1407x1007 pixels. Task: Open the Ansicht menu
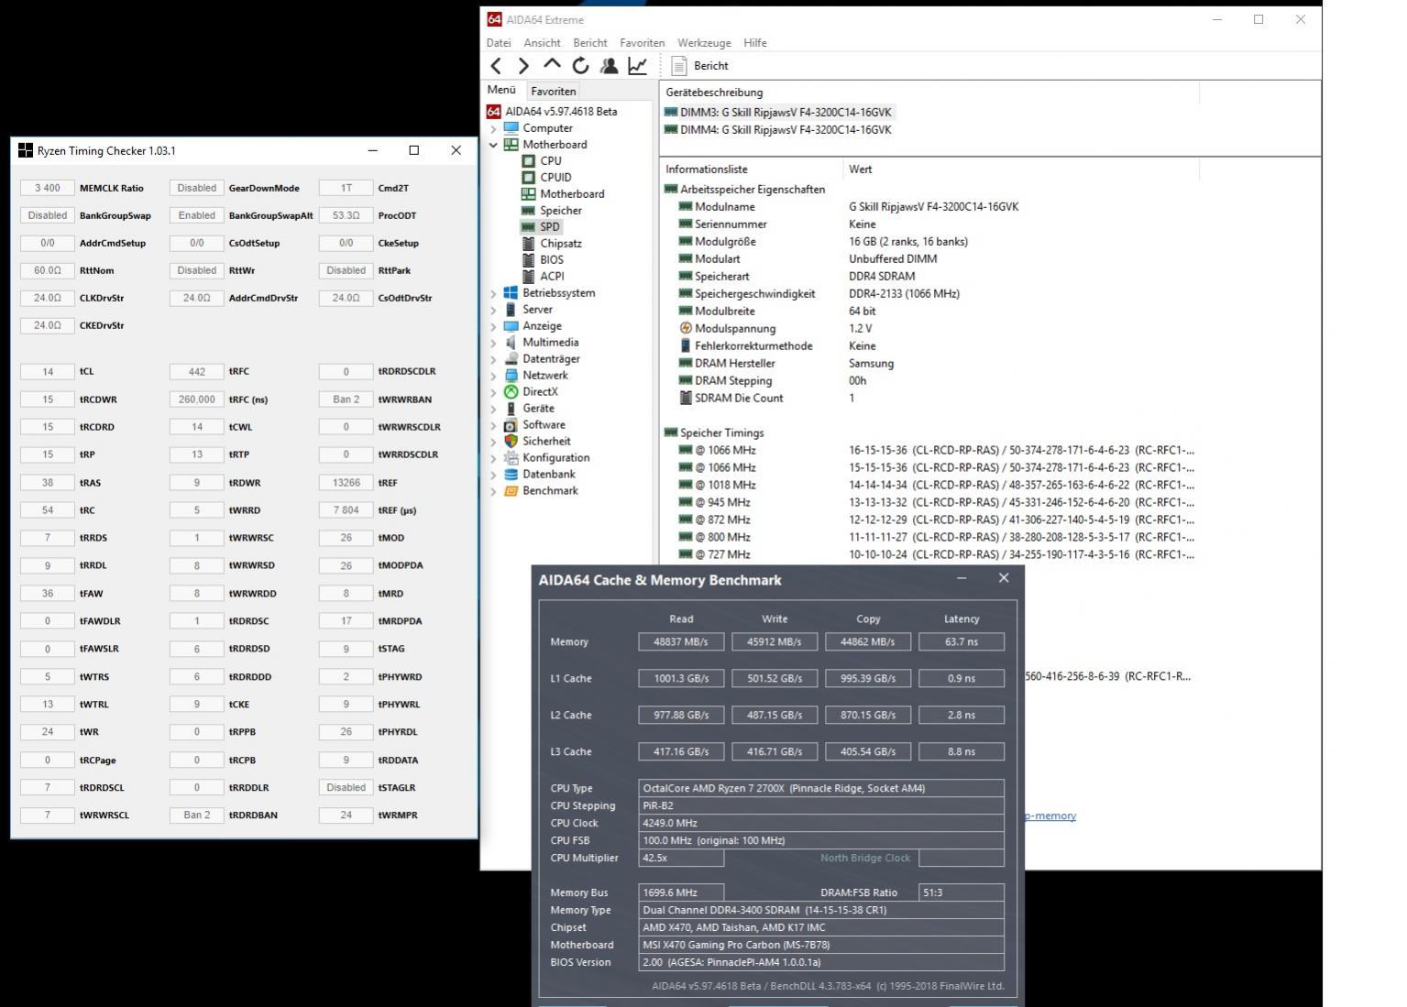[x=542, y=43]
